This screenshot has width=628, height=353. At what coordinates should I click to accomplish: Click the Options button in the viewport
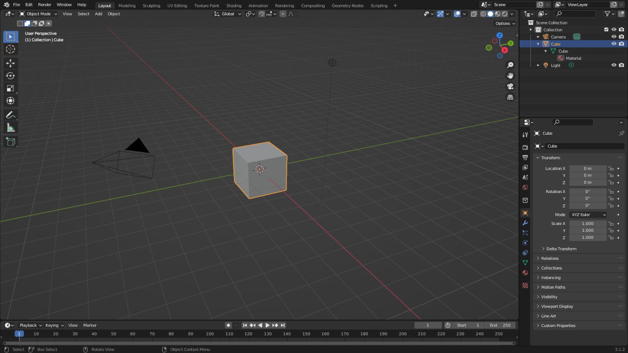[503, 23]
